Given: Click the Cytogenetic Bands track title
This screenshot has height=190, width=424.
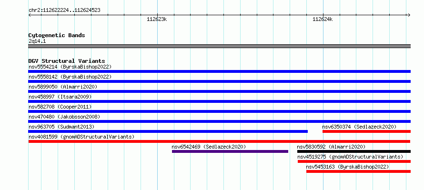Looking at the screenshot, I should pos(57,35).
